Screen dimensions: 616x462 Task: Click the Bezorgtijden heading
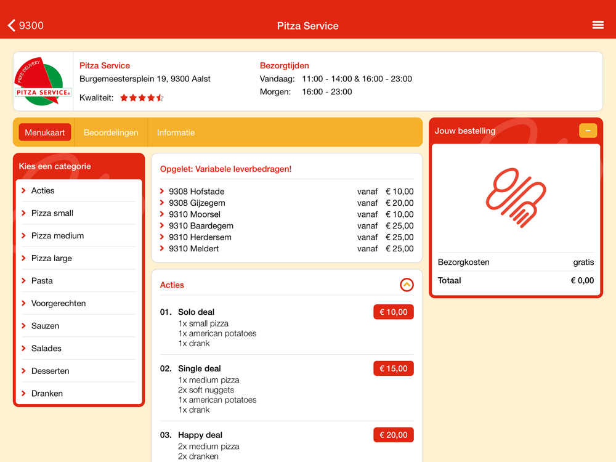click(285, 66)
